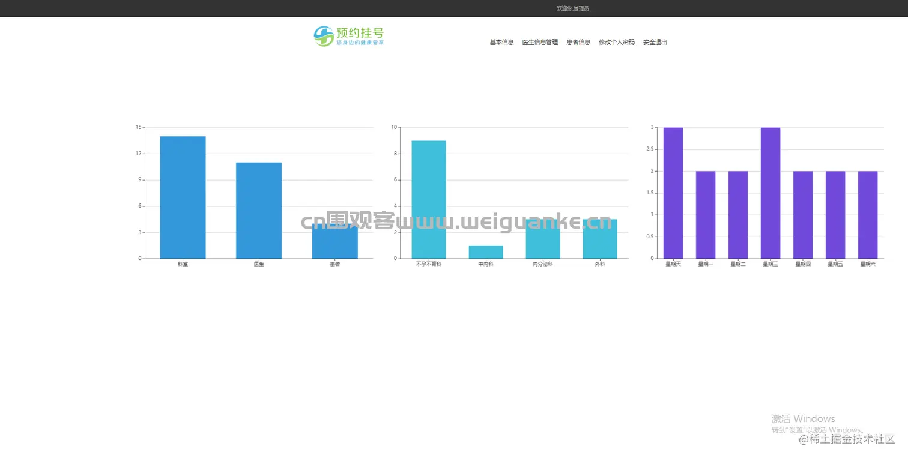
Task: Click the 内分泌科 axis label
Action: tap(543, 264)
